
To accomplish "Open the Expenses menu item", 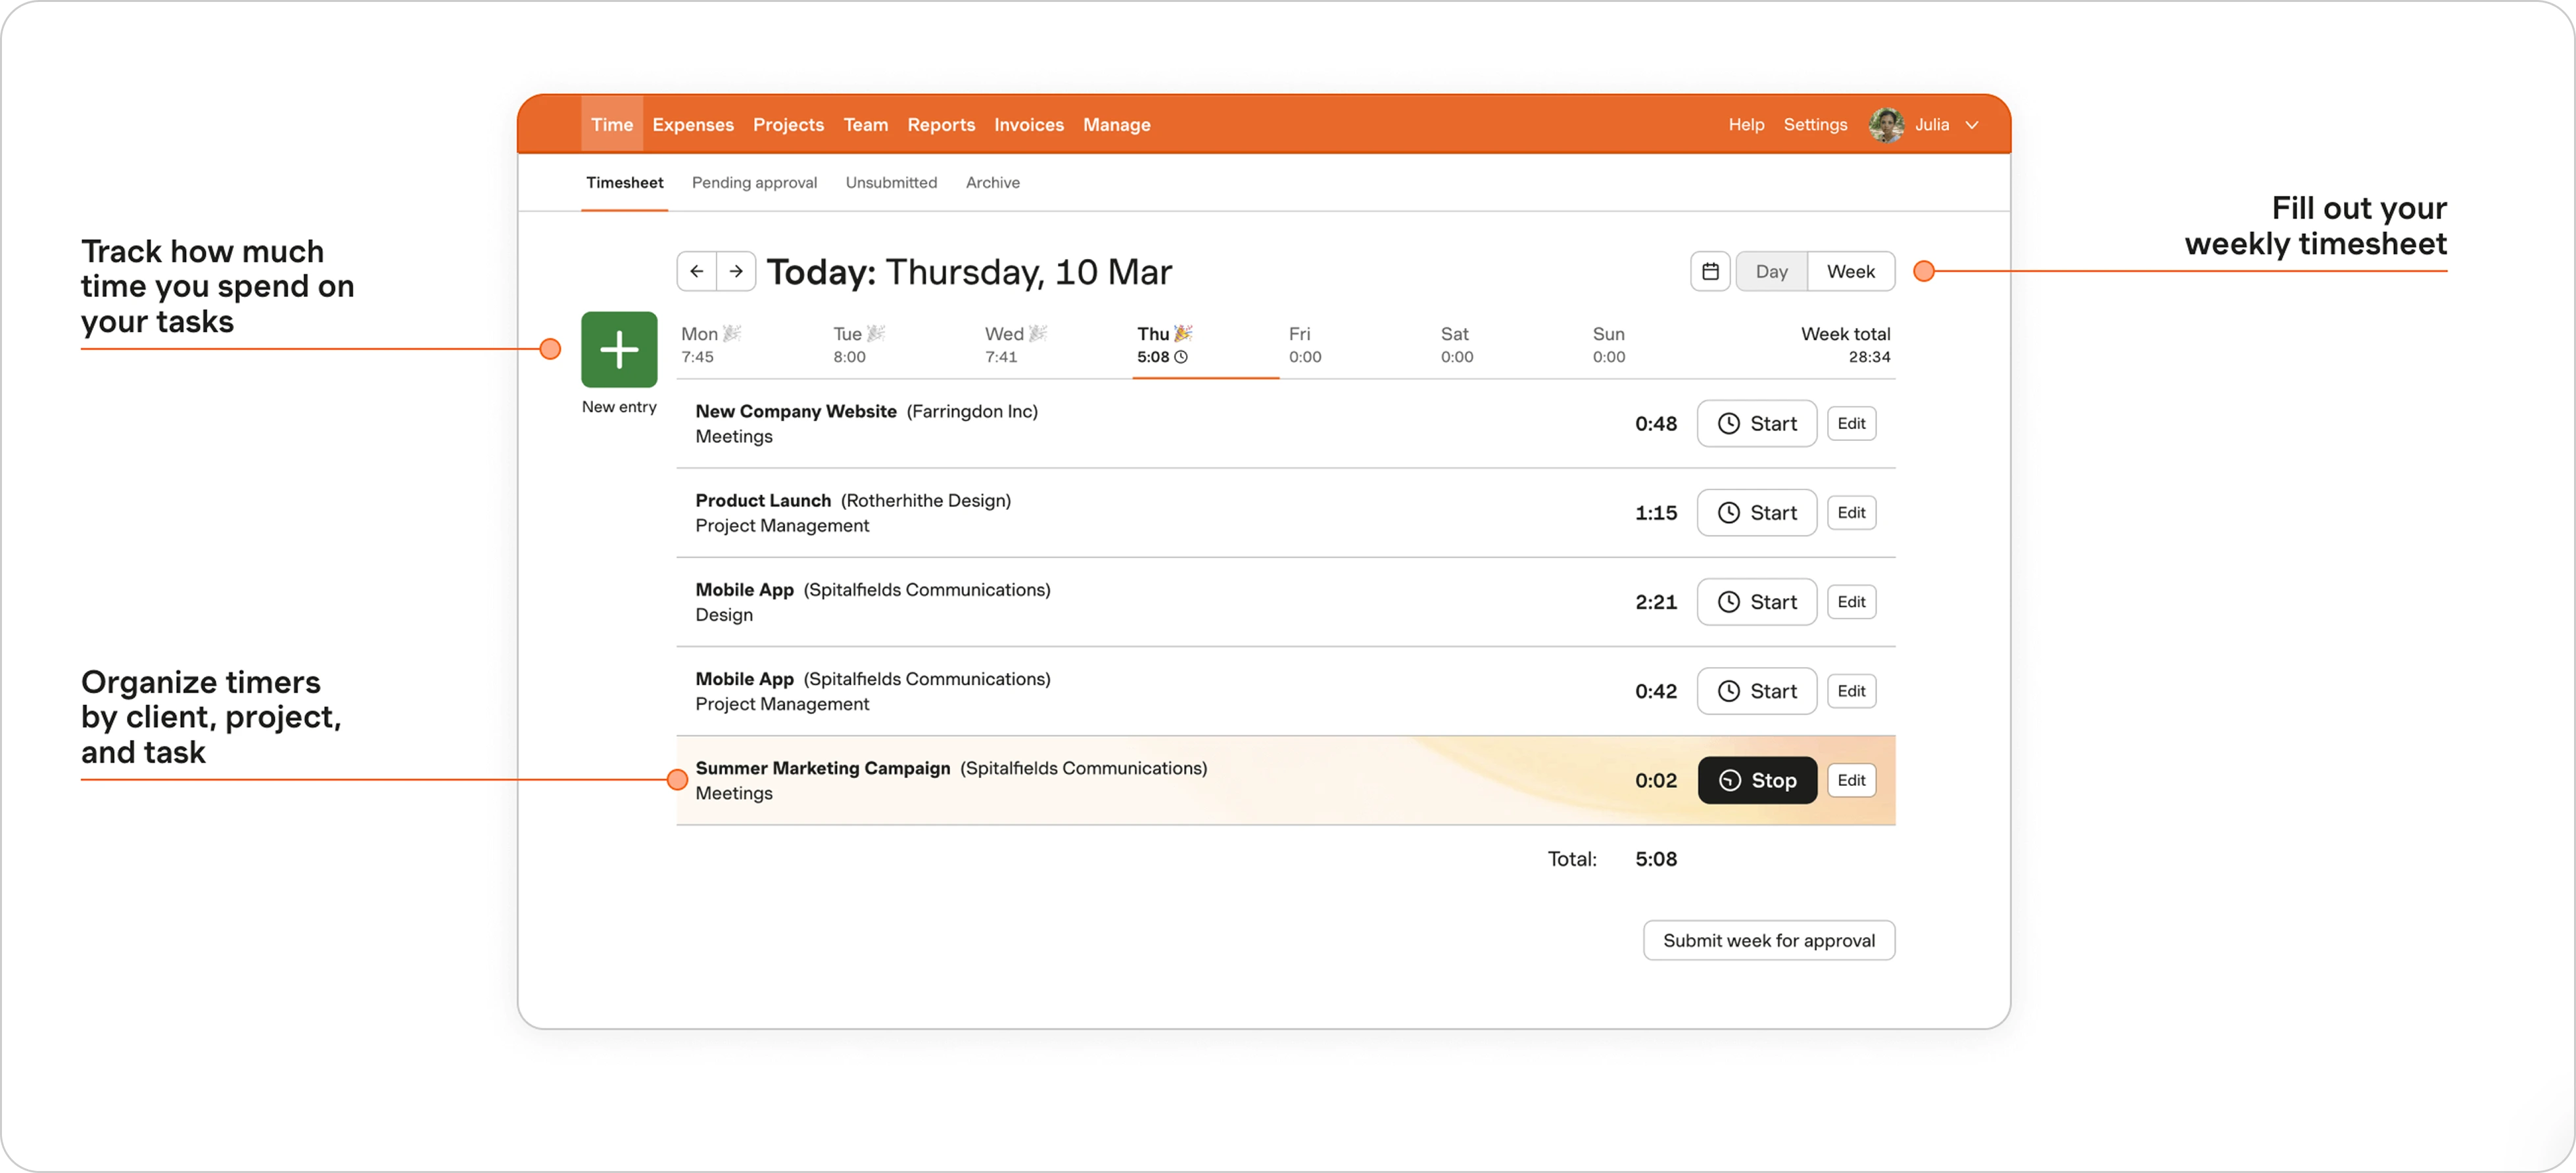I will (x=693, y=125).
